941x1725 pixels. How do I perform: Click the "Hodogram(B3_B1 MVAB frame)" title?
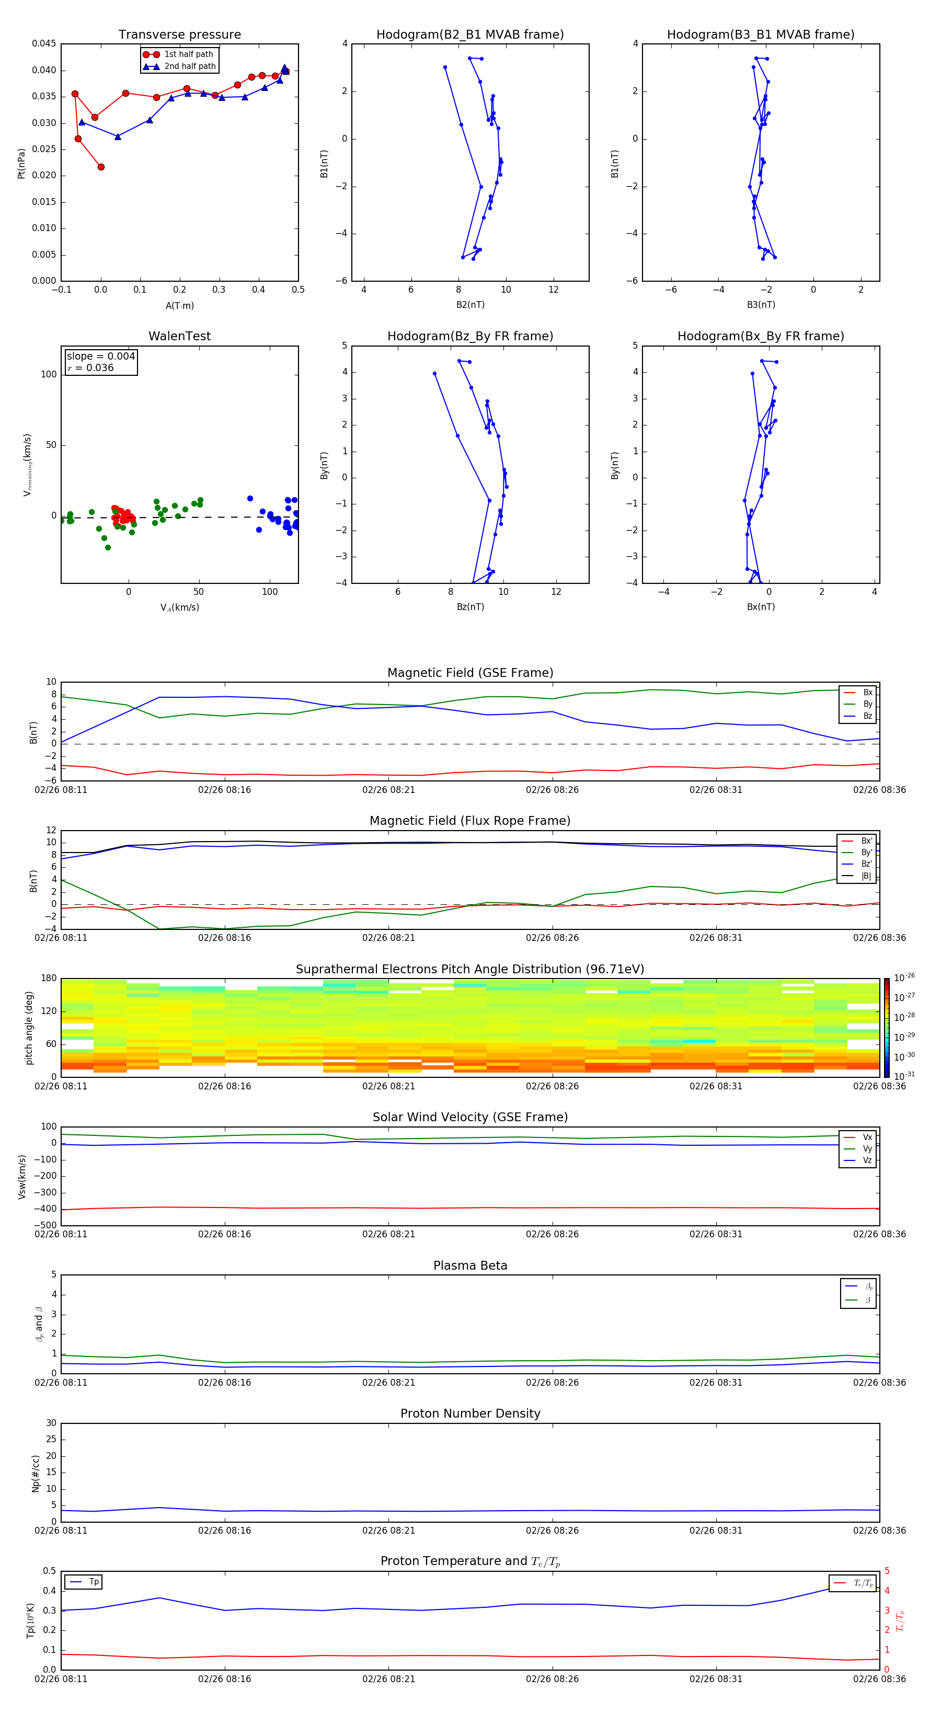(x=761, y=35)
